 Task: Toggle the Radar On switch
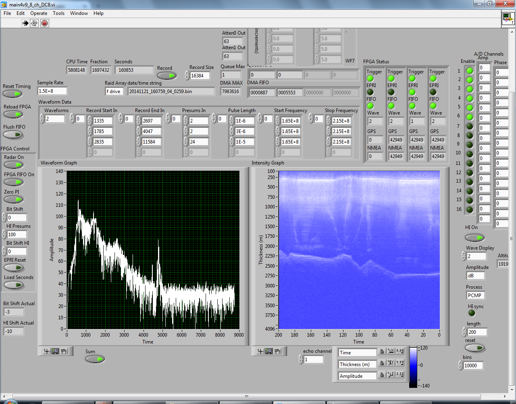[14, 165]
